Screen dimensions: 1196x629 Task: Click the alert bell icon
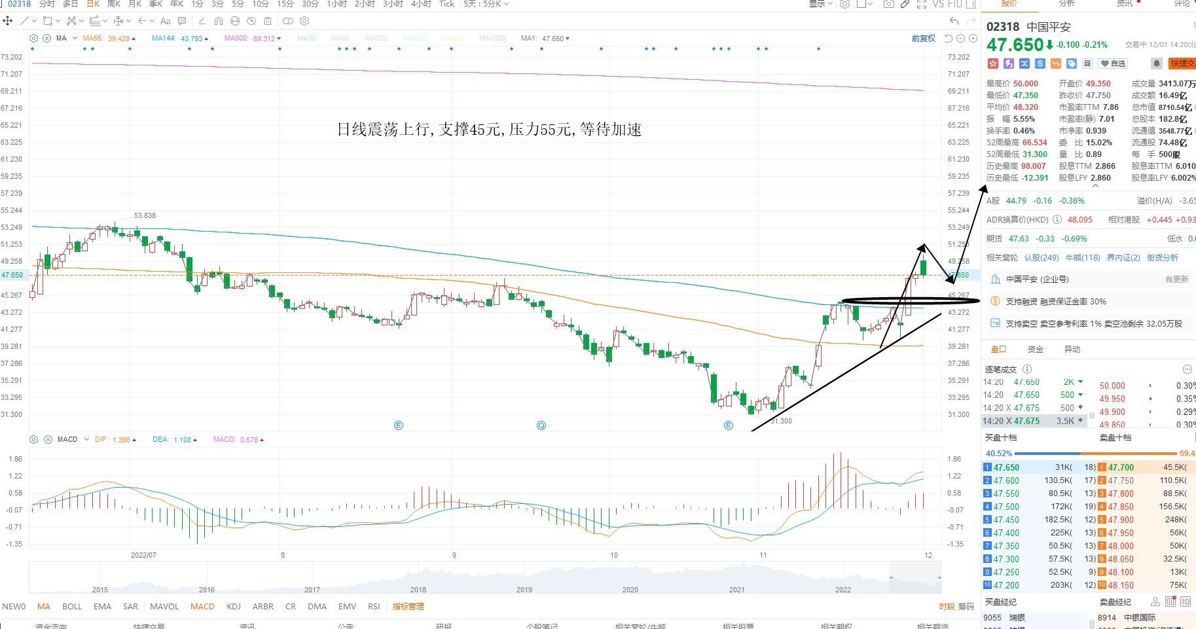1157,63
